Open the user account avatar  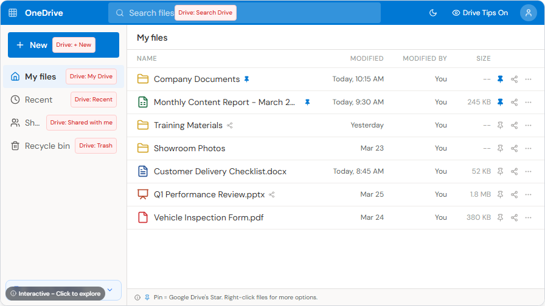coord(529,13)
